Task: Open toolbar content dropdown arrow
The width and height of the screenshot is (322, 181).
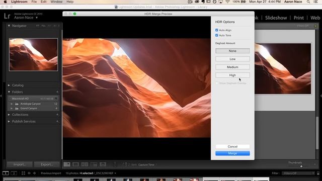Action: tap(315, 164)
